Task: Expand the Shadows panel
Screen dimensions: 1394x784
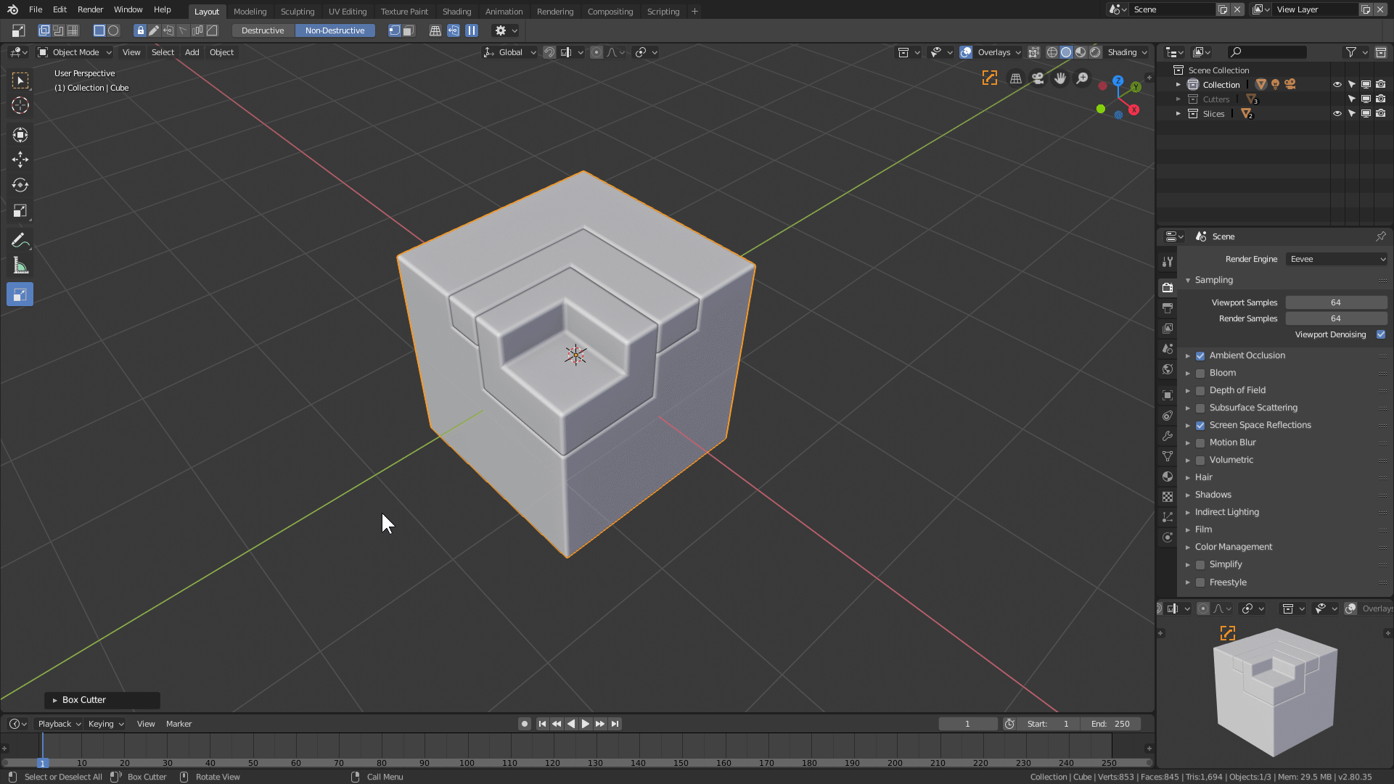Action: click(1213, 495)
